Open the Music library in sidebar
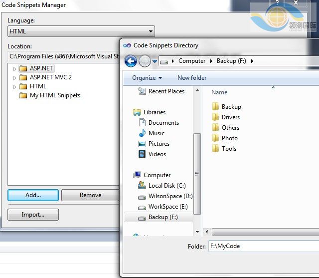This screenshot has width=319, height=278. 156,133
